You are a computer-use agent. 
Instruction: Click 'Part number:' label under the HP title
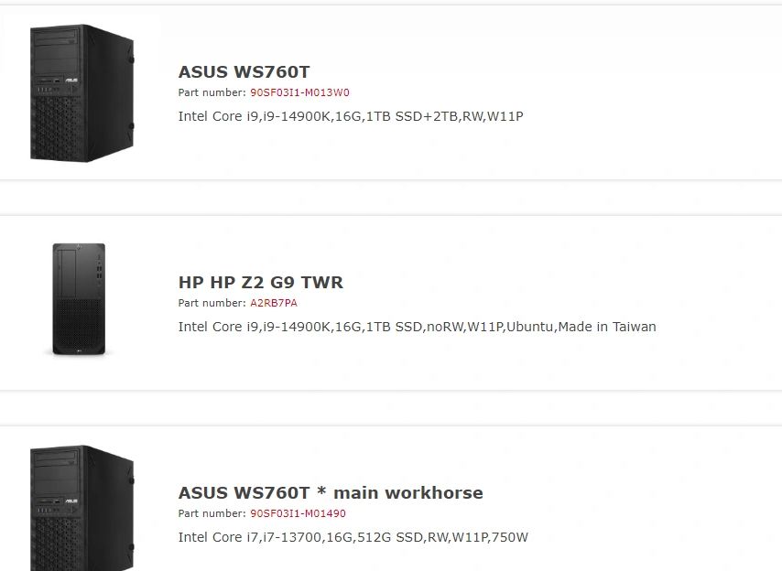(212, 303)
